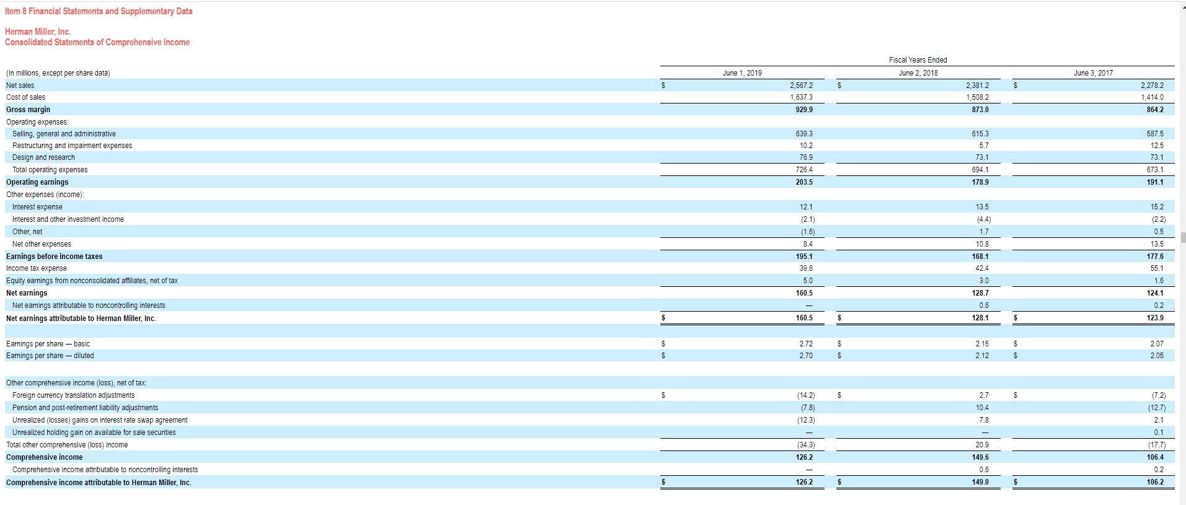Image resolution: width=1186 pixels, height=505 pixels.
Task: Select final comprehensive income value 106.2
Action: point(1155,482)
